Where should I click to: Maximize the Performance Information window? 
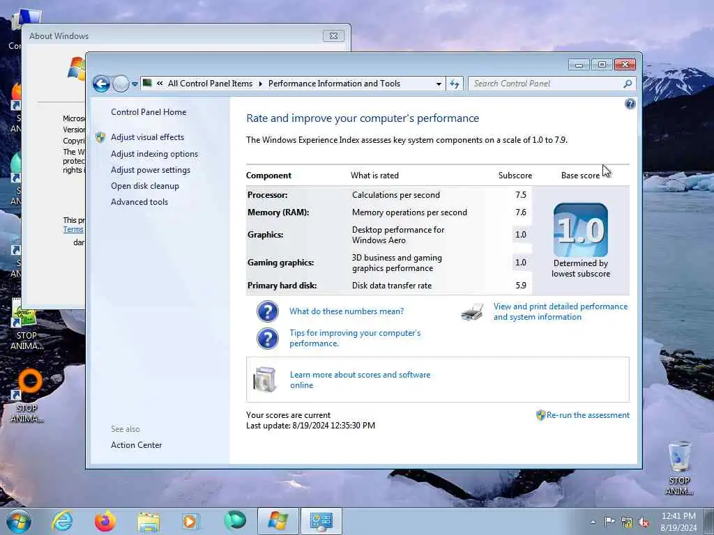point(602,65)
